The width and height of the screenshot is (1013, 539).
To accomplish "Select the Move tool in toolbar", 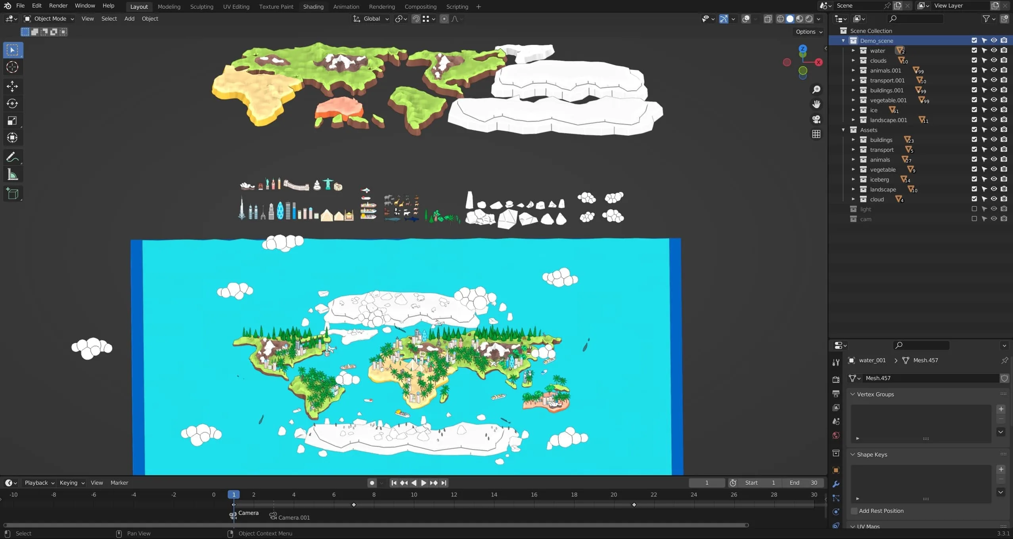I will tap(12, 86).
